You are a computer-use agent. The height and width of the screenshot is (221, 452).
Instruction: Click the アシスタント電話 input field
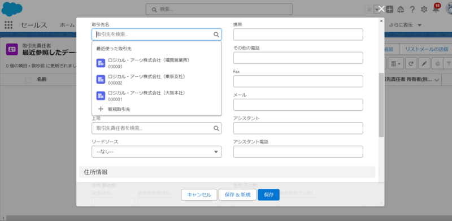coord(298,151)
